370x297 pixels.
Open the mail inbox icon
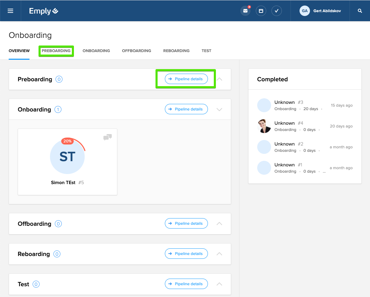click(245, 11)
